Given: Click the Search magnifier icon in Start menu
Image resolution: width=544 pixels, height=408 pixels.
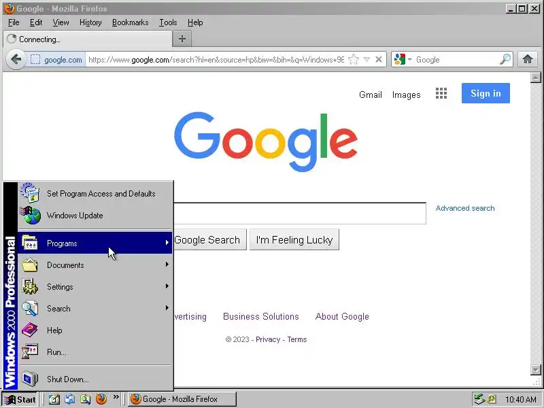Looking at the screenshot, I should pyautogui.click(x=30, y=308).
